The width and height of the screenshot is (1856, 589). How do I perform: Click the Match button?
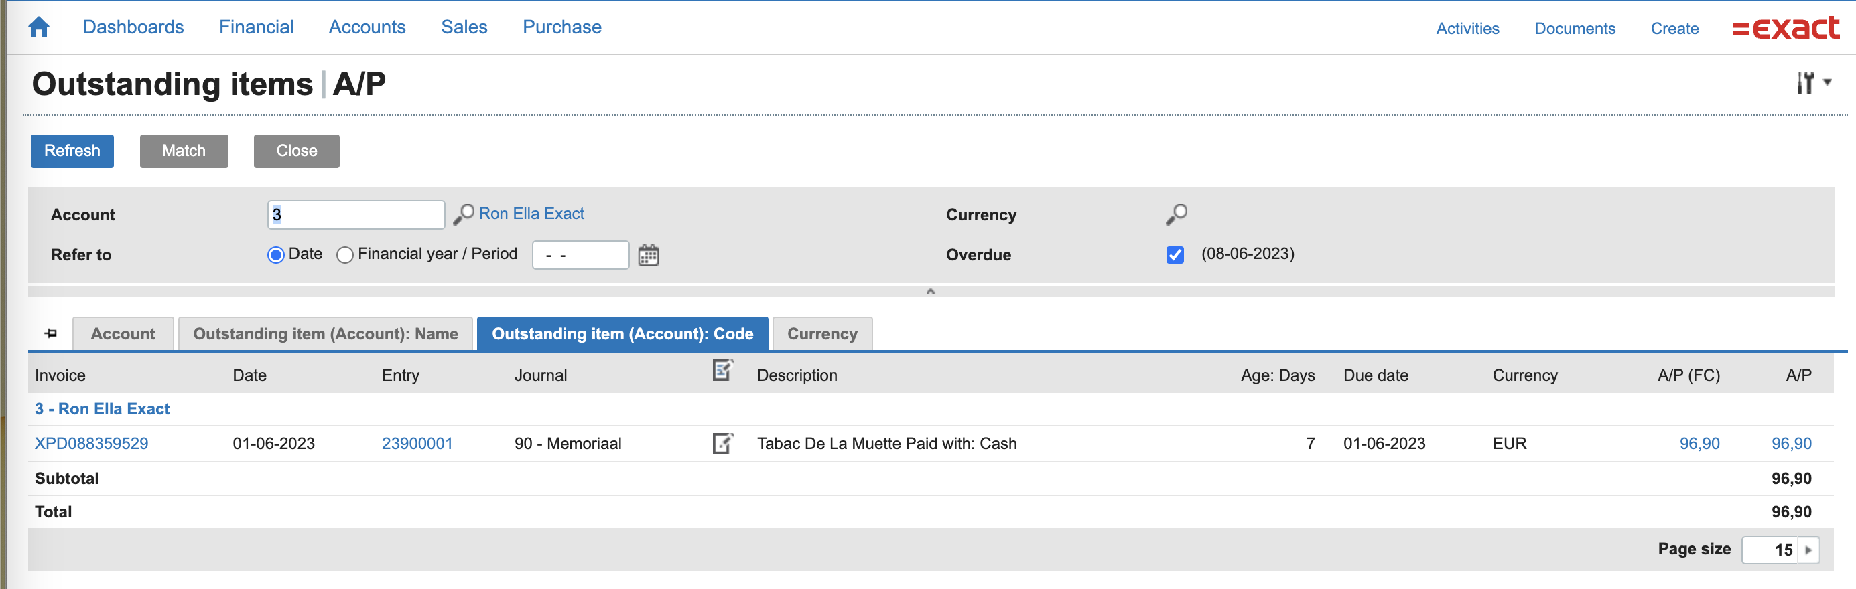184,151
